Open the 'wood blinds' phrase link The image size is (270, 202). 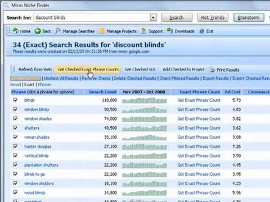[x=35, y=193]
